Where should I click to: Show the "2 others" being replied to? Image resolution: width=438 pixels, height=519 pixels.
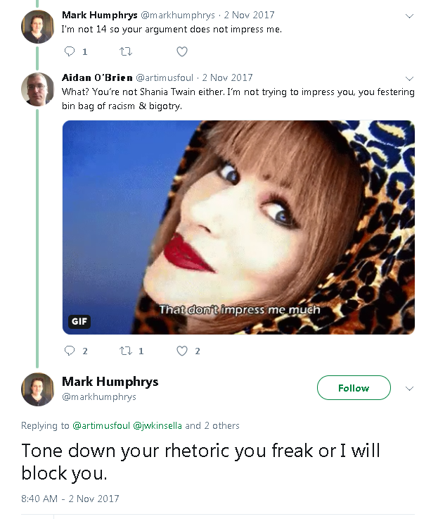tap(221, 425)
